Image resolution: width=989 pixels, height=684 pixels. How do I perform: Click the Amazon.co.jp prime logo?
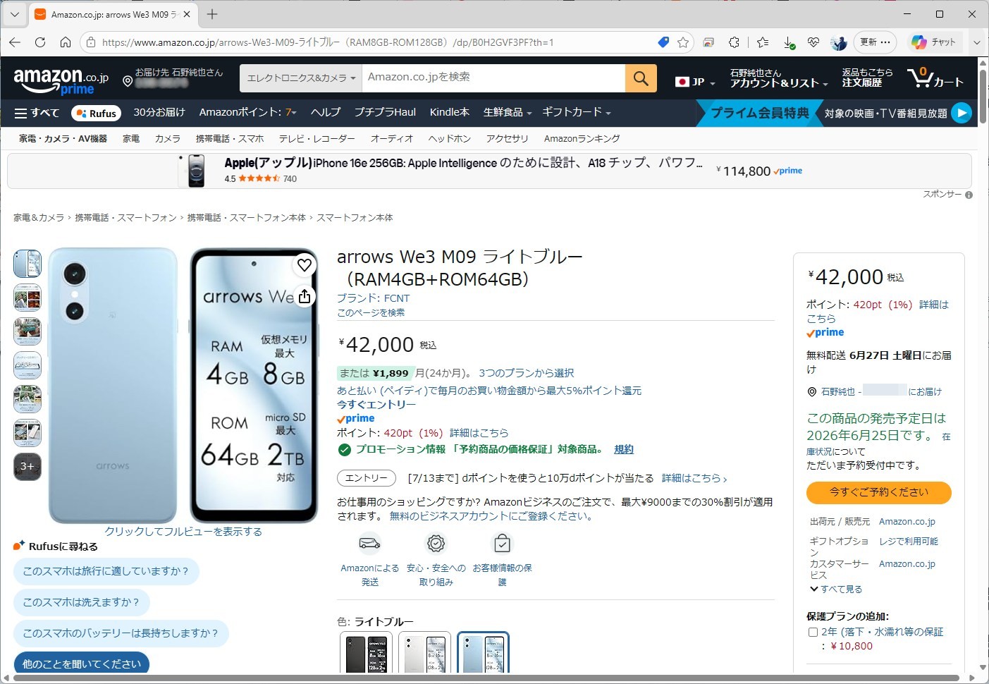tap(61, 80)
